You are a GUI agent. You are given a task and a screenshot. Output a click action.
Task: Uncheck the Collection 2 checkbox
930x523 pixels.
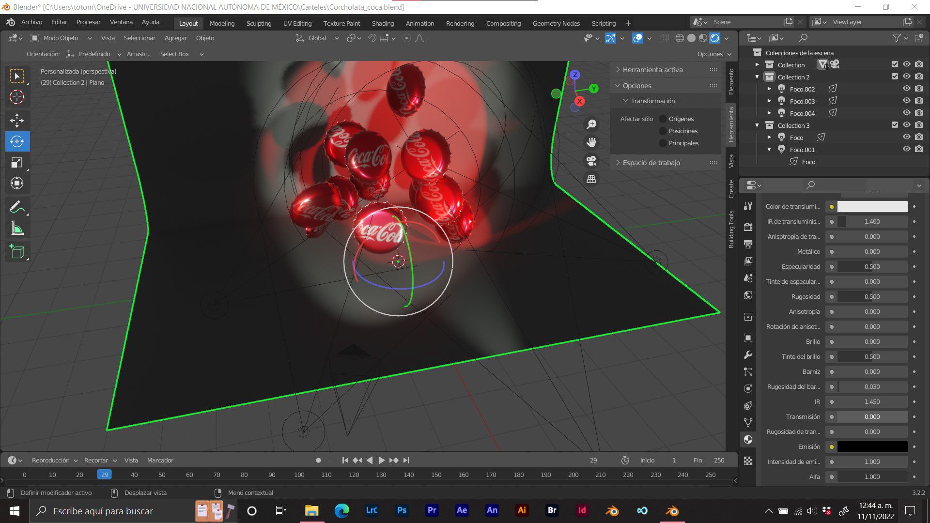[x=895, y=77]
